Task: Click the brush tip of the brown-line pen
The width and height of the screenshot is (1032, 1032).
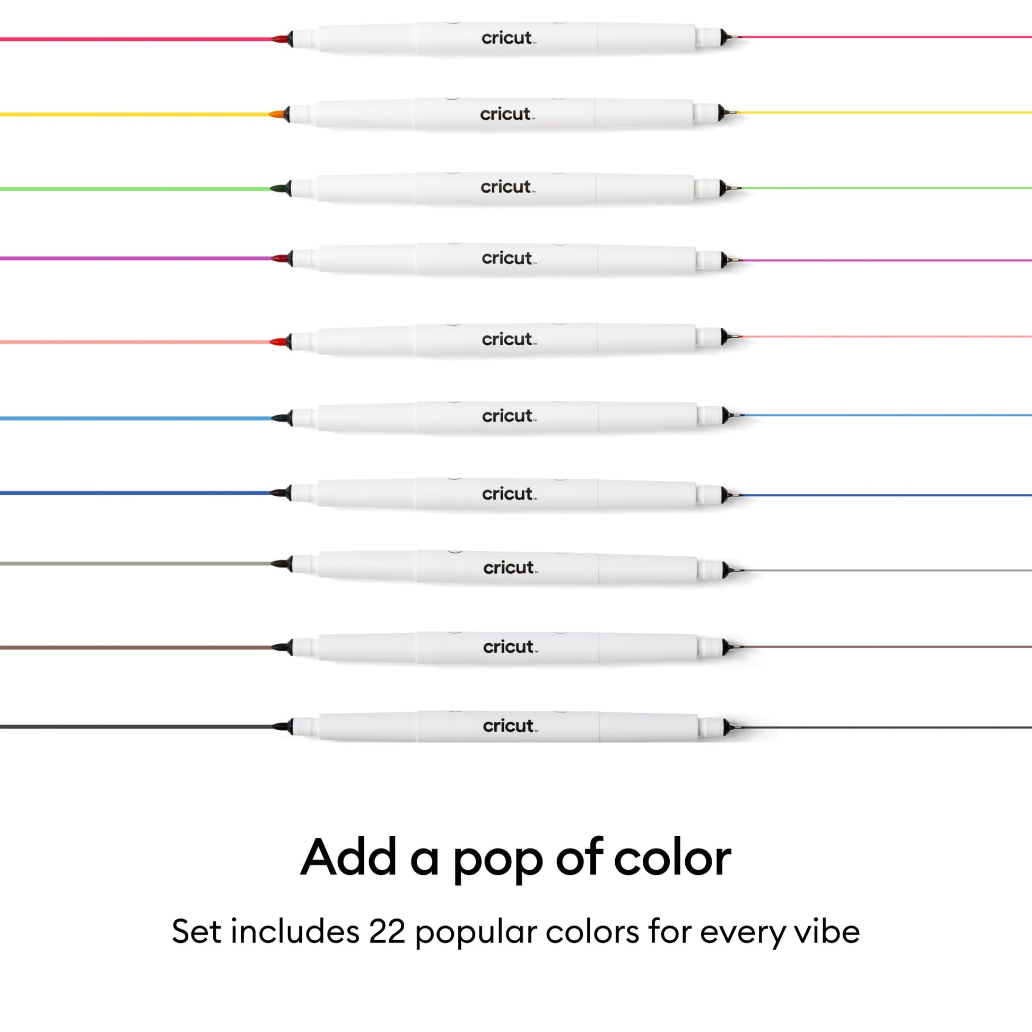Action: pyautogui.click(x=281, y=647)
